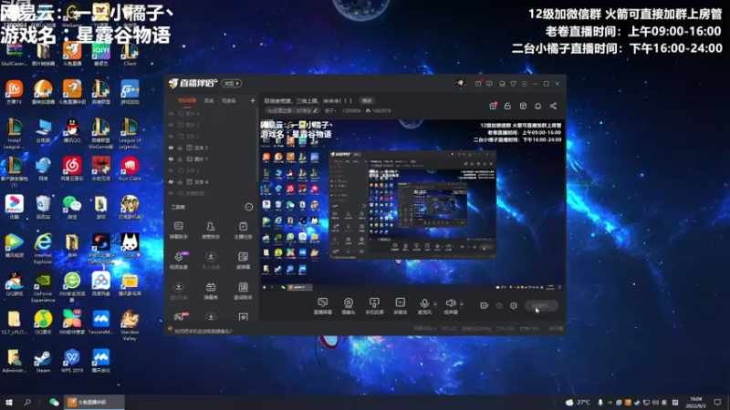Select the third scene tab

(x=228, y=100)
